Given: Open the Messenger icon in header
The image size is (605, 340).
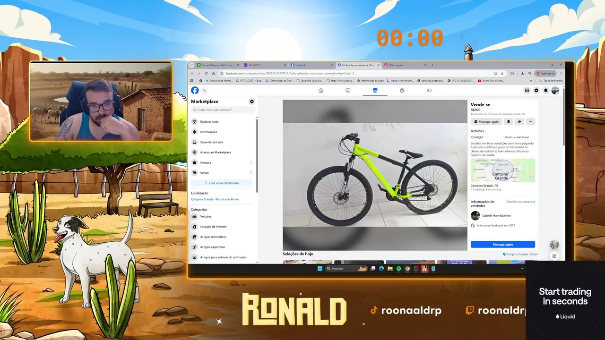Looking at the screenshot, I should (x=536, y=90).
